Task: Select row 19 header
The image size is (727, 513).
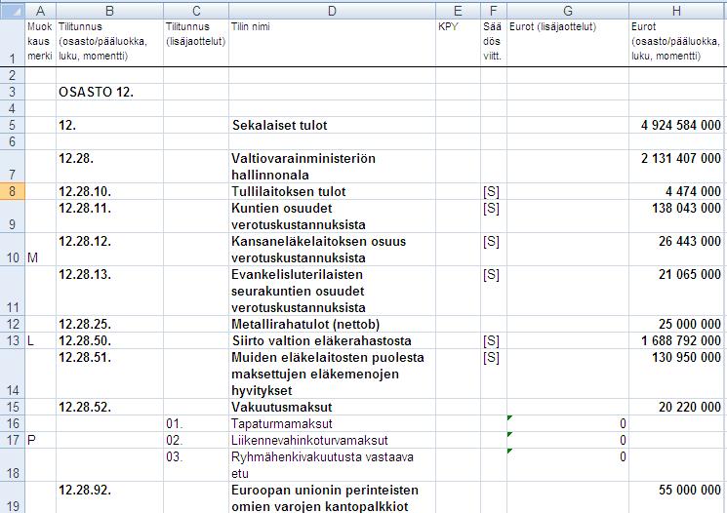Action: (12, 497)
